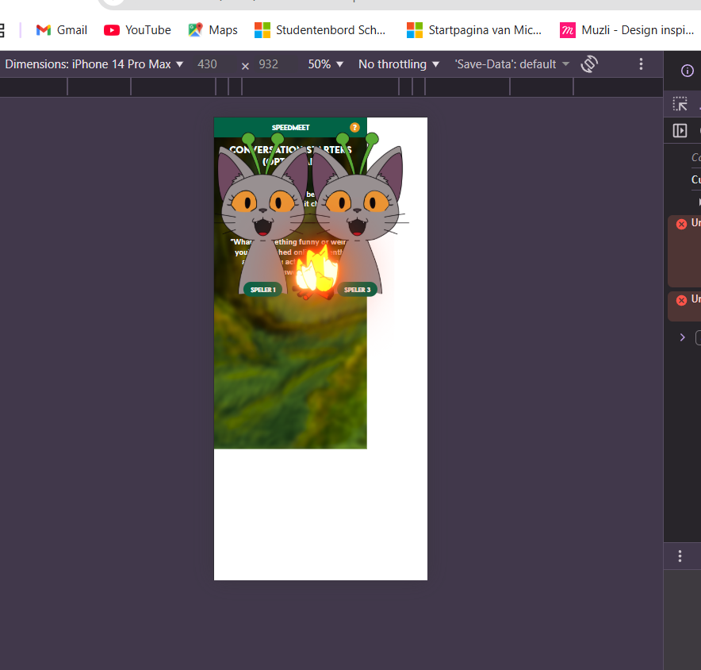
Task: Click the red error badge in the console panel
Action: coord(683,223)
